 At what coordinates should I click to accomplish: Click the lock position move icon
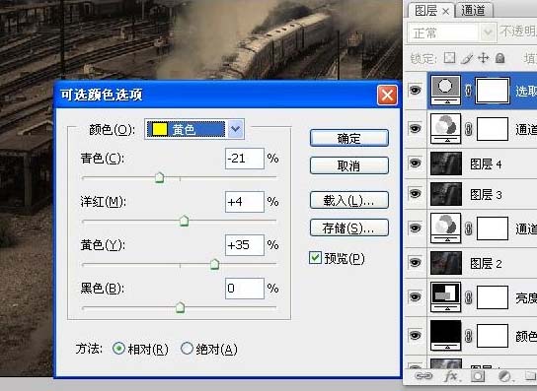pyautogui.click(x=484, y=58)
